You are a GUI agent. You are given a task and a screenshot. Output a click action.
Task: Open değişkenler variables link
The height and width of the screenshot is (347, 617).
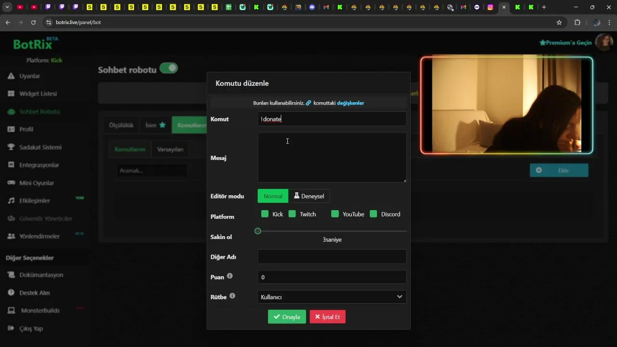tap(350, 103)
